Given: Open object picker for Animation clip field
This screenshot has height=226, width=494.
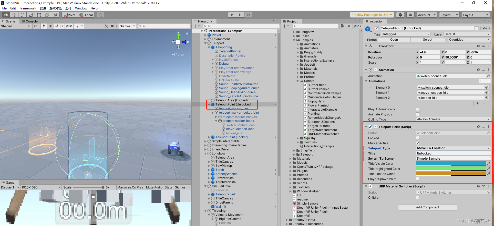Looking at the screenshot, I should [x=488, y=76].
